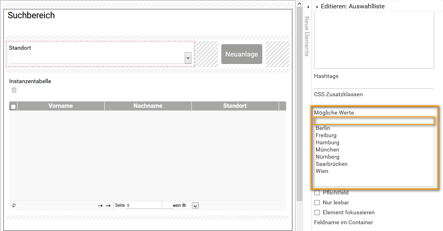The height and width of the screenshot is (231, 443).
Task: Select Hamburg in Mögliche Werte list
Action: coord(328,142)
